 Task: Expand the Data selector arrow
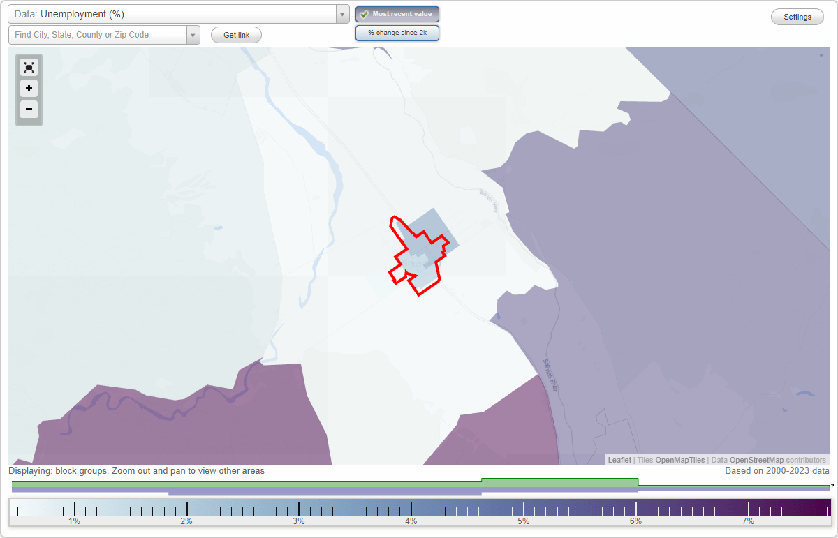coord(342,14)
